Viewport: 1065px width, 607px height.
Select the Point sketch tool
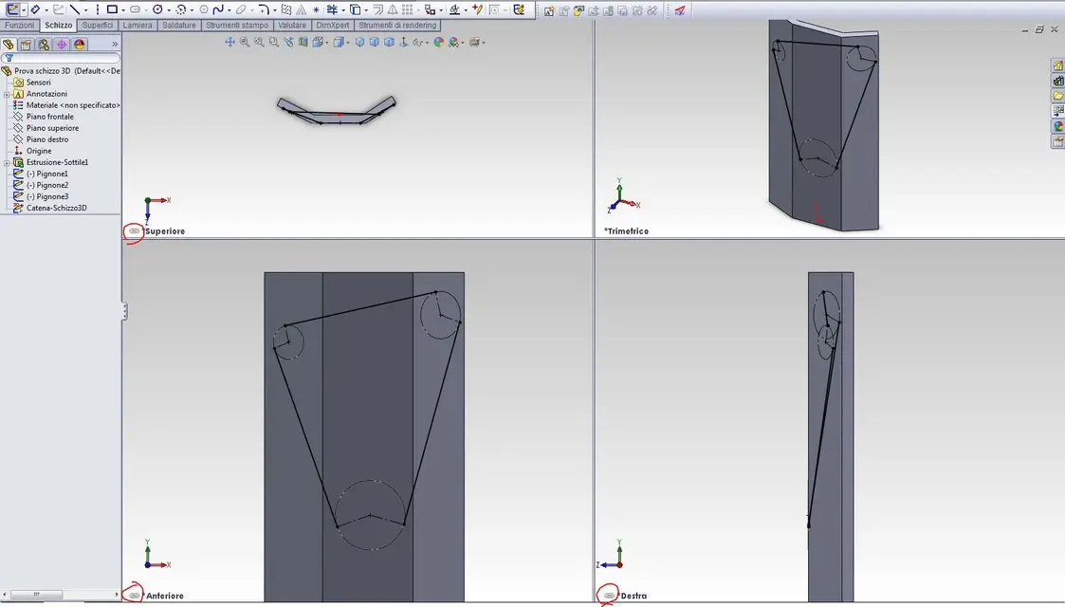(316, 10)
